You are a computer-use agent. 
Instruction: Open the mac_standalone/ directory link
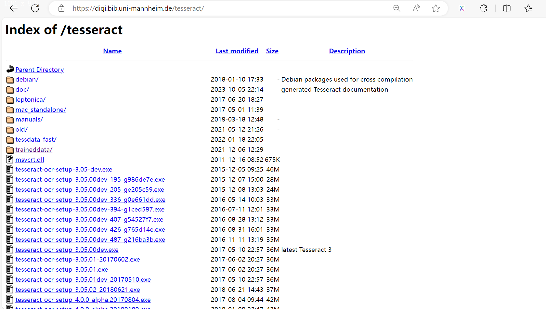coord(41,109)
